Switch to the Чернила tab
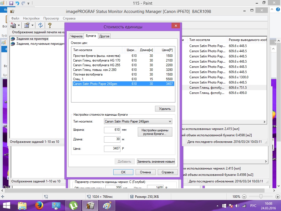Image resolution: width=281 pixels, height=211 pixels. (76, 36)
